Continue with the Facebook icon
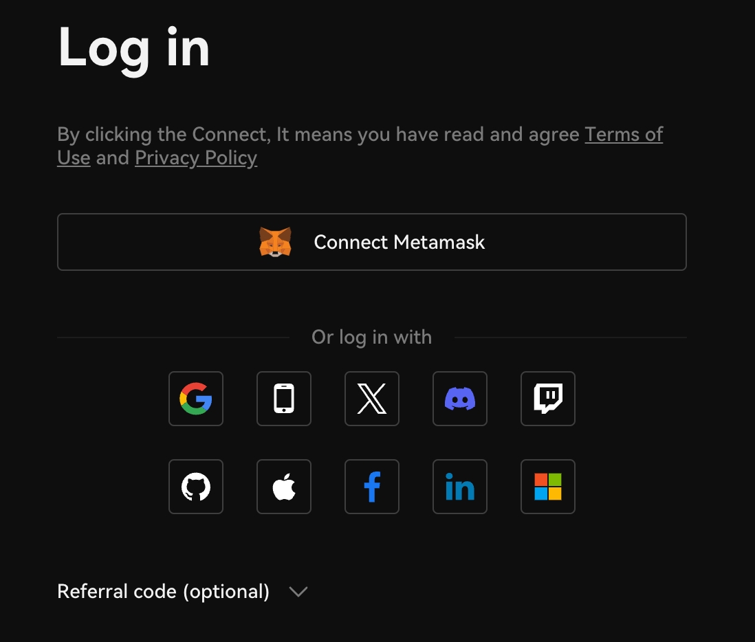 372,487
